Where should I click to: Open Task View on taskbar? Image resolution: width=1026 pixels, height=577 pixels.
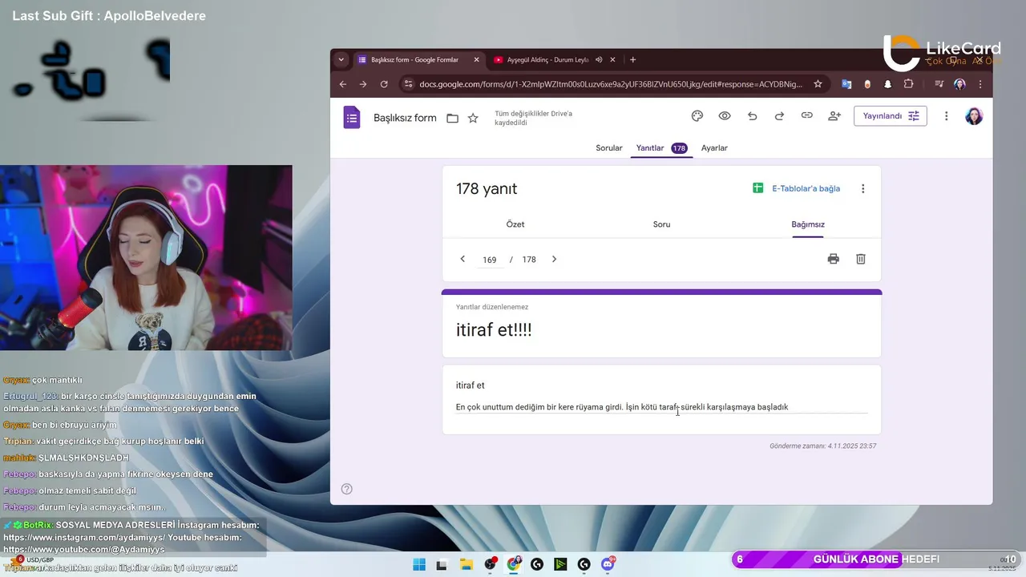pos(442,564)
